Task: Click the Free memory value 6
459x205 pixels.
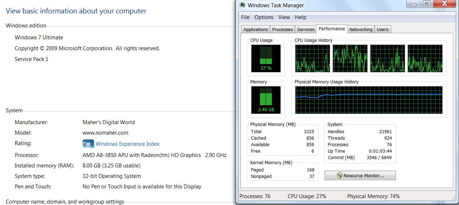Action: [313, 151]
